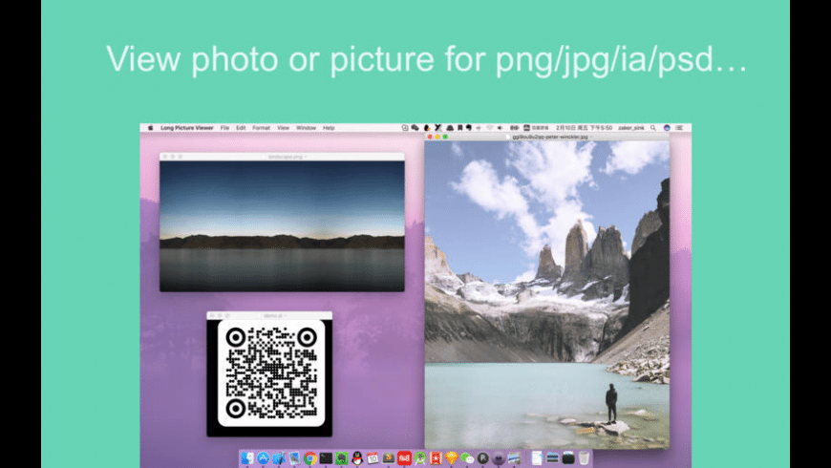Open Calendar in the dock
The height and width of the screenshot is (468, 831).
pos(373,457)
